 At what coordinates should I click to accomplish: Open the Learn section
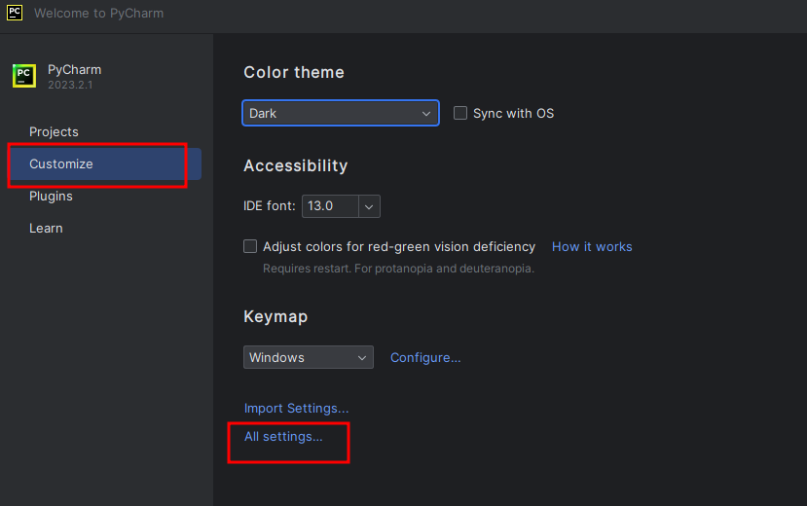pyautogui.click(x=46, y=229)
